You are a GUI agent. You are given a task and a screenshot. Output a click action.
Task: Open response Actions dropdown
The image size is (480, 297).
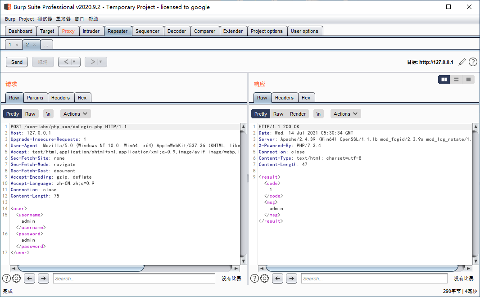tap(346, 114)
